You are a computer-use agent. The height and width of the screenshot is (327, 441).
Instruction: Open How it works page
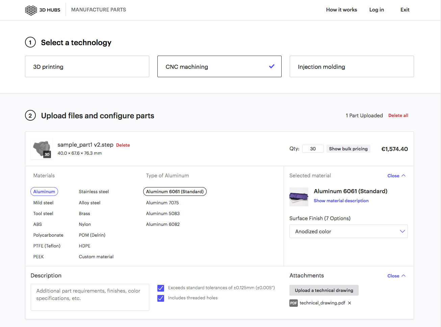coord(341,10)
